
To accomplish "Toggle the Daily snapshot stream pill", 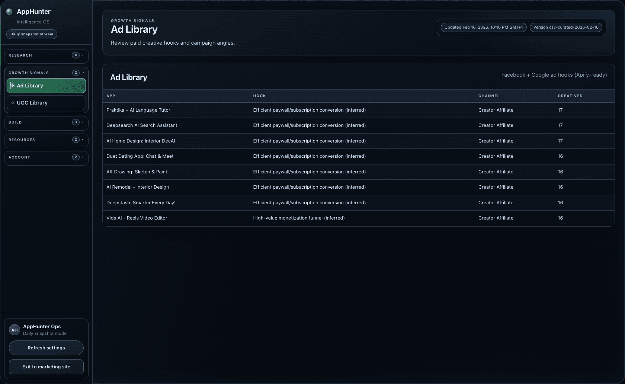I will click(32, 34).
